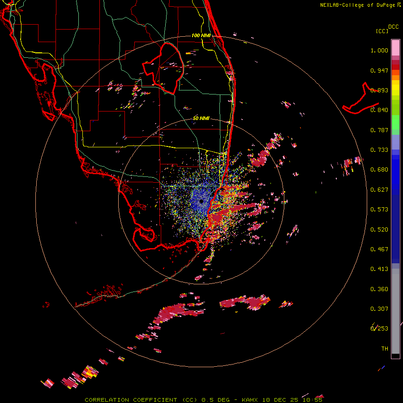Image resolution: width=403 pixels, height=403 pixels.
Task: Select the 0.627 scale value
Action: pyautogui.click(x=379, y=190)
